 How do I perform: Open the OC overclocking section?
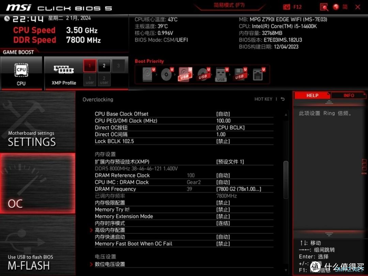pos(37,183)
